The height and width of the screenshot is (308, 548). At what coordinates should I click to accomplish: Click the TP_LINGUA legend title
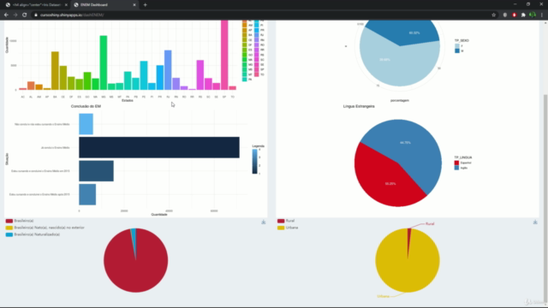[463, 157]
